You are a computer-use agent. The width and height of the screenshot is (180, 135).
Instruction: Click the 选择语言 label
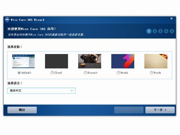[x=15, y=83]
